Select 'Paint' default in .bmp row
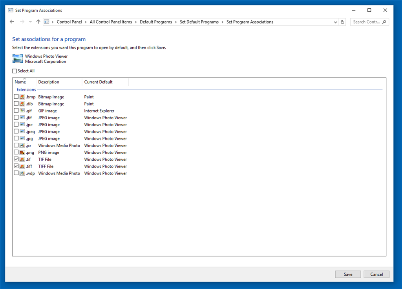Screen dimensions: 402x289 coord(89,97)
